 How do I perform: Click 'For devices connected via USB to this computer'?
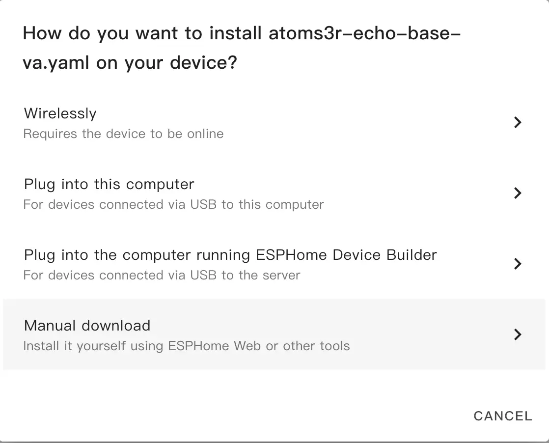tap(173, 205)
